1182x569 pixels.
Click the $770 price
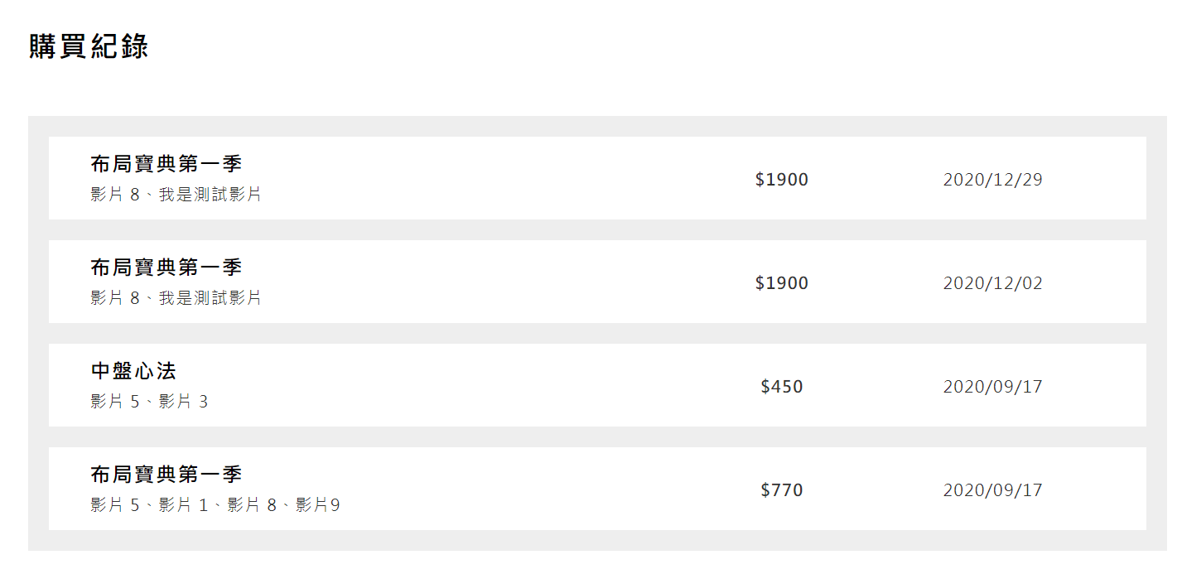click(781, 490)
